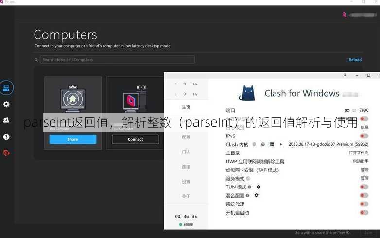Image resolution: width=380 pixels, height=238 pixels.
Task: Click the blue Share button in Parsec
Action: (73, 139)
